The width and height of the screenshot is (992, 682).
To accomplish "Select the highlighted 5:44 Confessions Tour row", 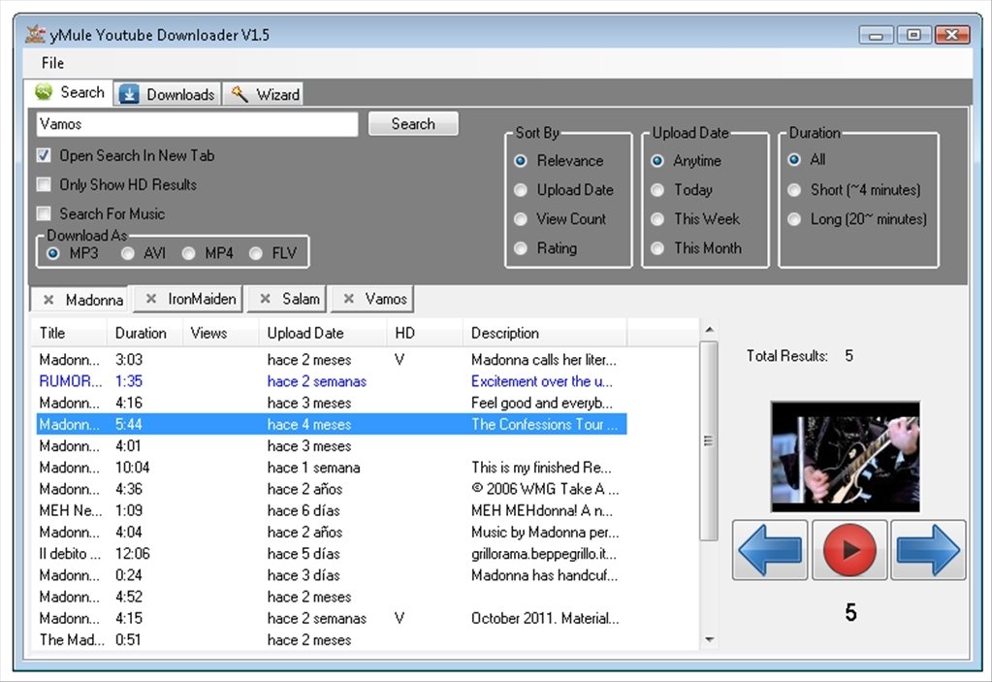I will pos(332,425).
